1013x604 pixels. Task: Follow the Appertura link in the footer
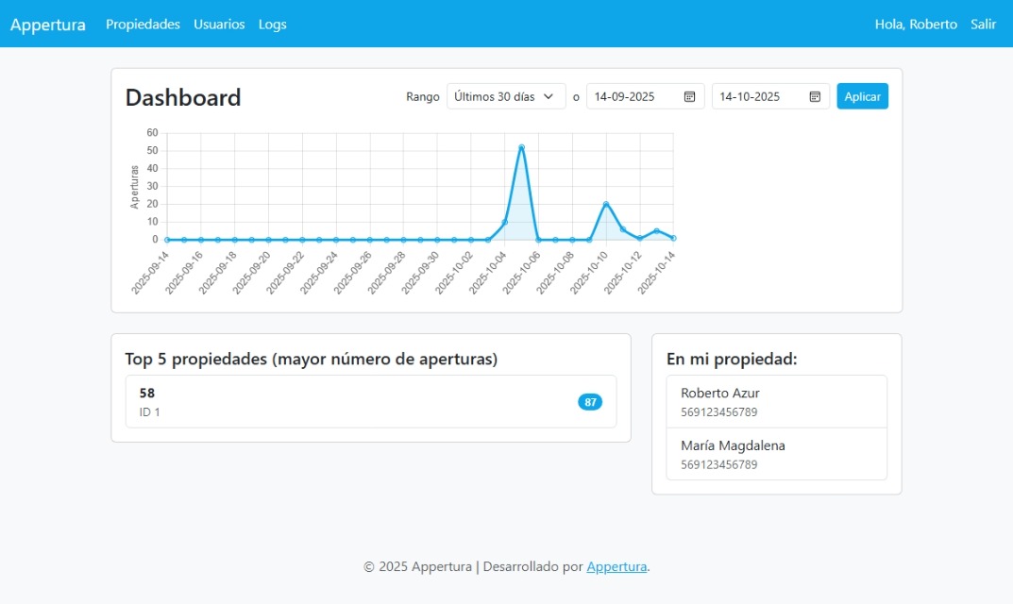616,567
